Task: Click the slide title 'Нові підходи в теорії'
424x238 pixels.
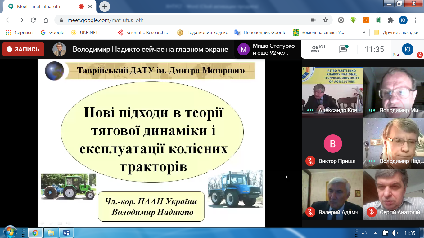Action: (x=154, y=113)
